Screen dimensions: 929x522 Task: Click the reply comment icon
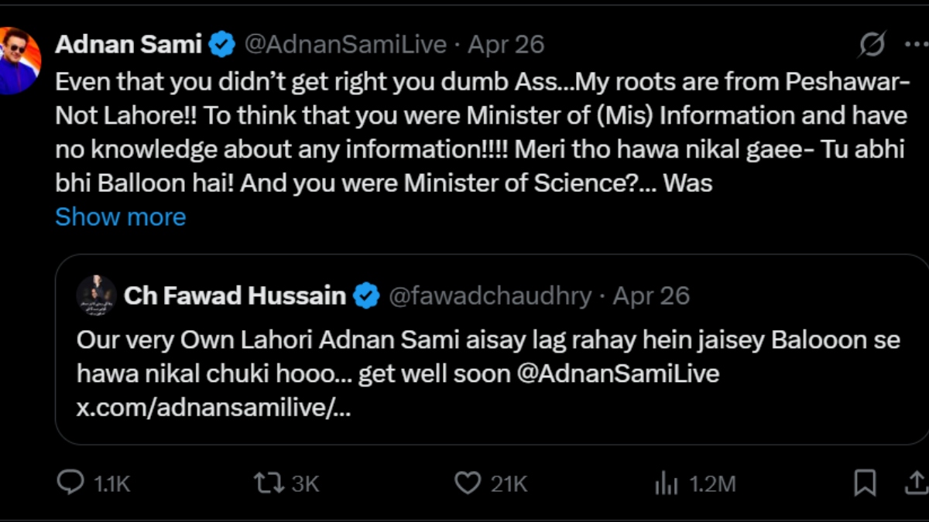click(x=71, y=483)
